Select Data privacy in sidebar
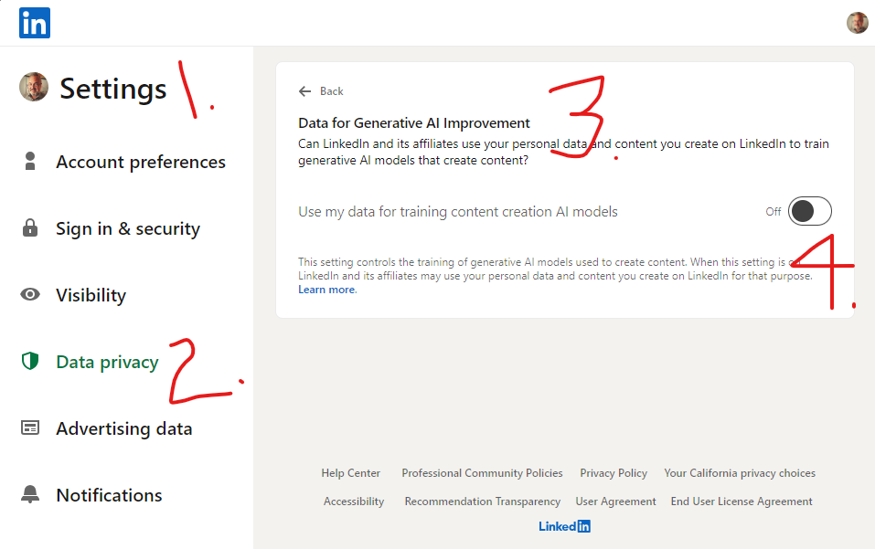Screen dimensions: 875x549 pos(107,362)
